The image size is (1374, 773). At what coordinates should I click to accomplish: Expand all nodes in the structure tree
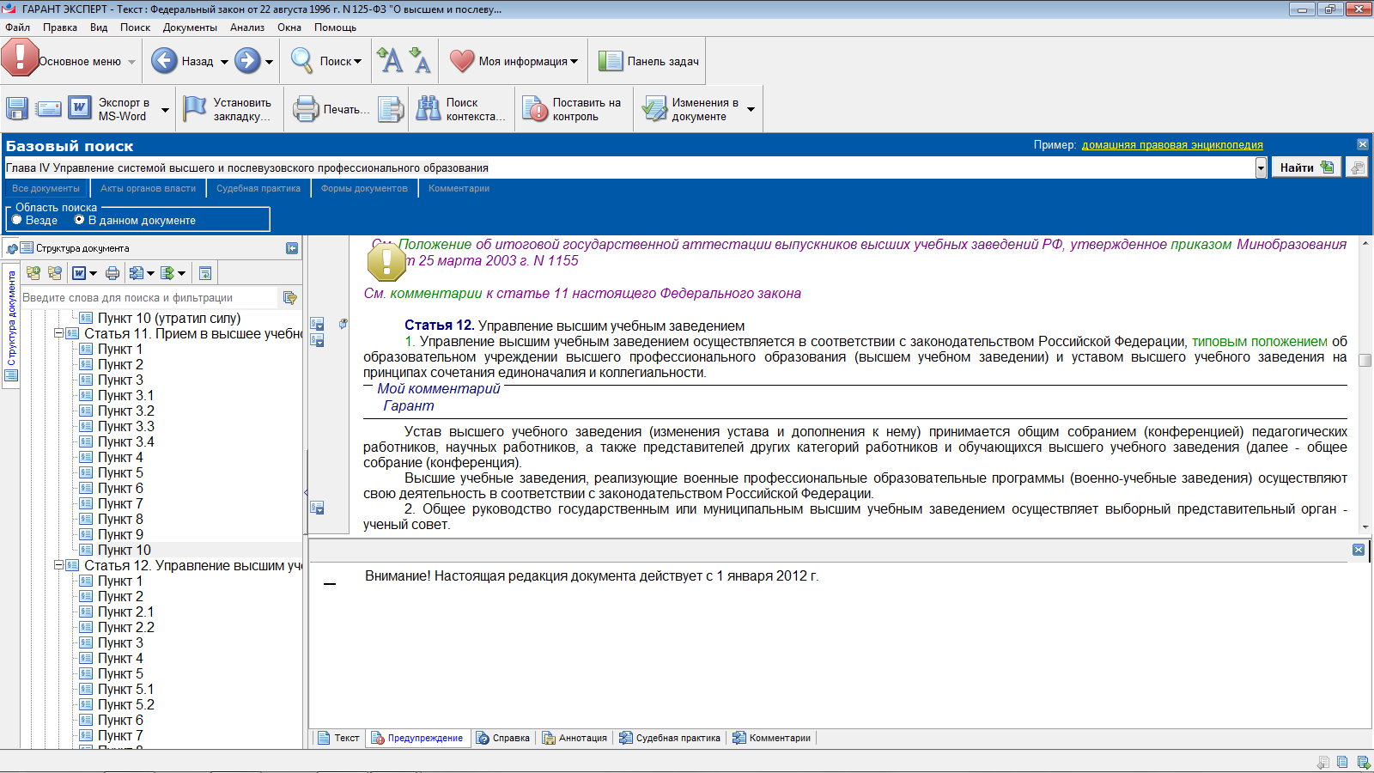point(33,273)
